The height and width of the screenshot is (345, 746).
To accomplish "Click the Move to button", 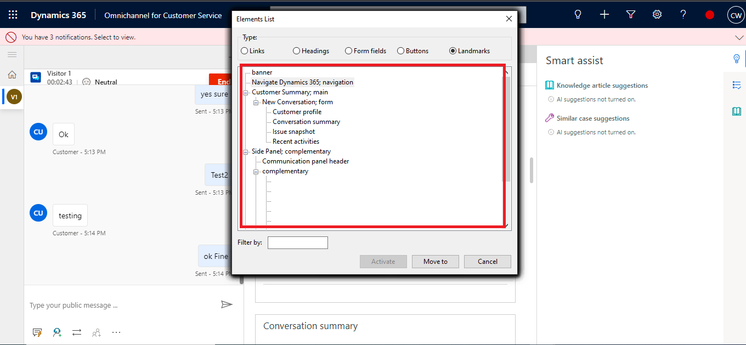I will 435,262.
